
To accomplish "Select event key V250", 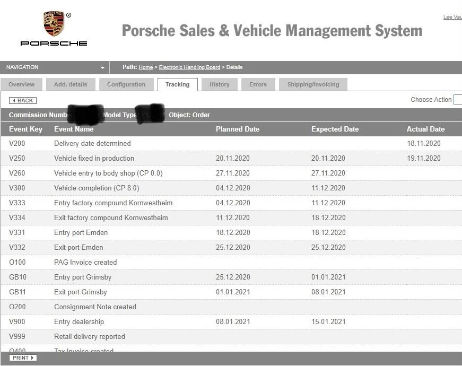I will pyautogui.click(x=17, y=158).
